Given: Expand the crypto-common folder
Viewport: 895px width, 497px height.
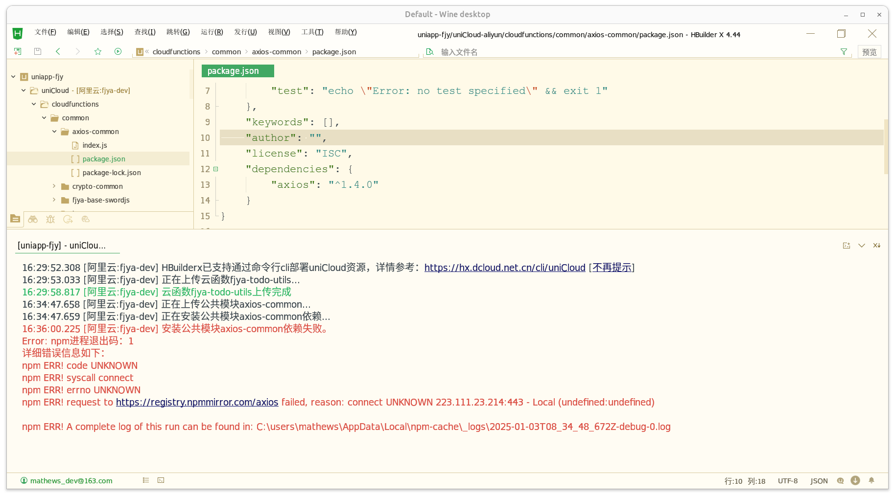Looking at the screenshot, I should pyautogui.click(x=54, y=186).
